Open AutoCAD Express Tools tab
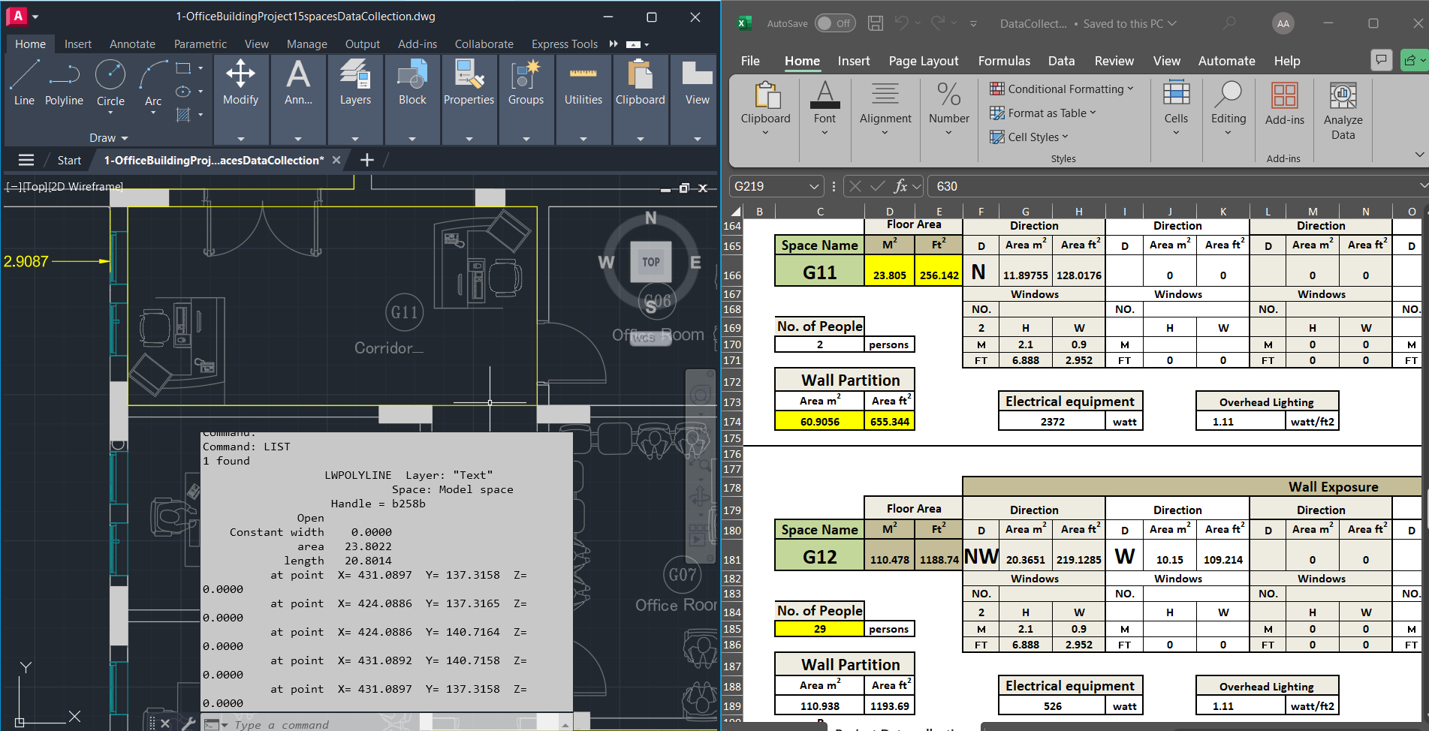1429x731 pixels. [565, 44]
